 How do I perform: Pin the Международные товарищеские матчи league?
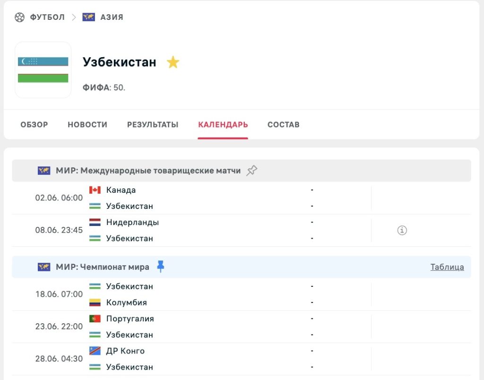pyautogui.click(x=251, y=171)
